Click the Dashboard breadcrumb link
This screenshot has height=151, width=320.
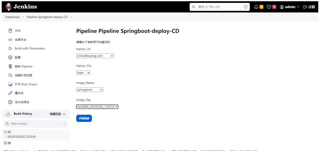13,17
